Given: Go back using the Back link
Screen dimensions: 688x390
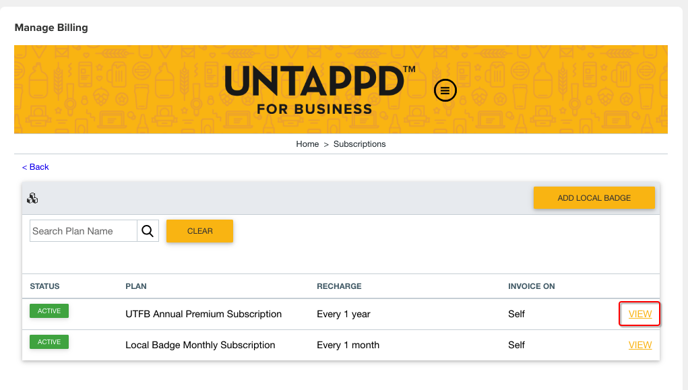Looking at the screenshot, I should coord(36,166).
